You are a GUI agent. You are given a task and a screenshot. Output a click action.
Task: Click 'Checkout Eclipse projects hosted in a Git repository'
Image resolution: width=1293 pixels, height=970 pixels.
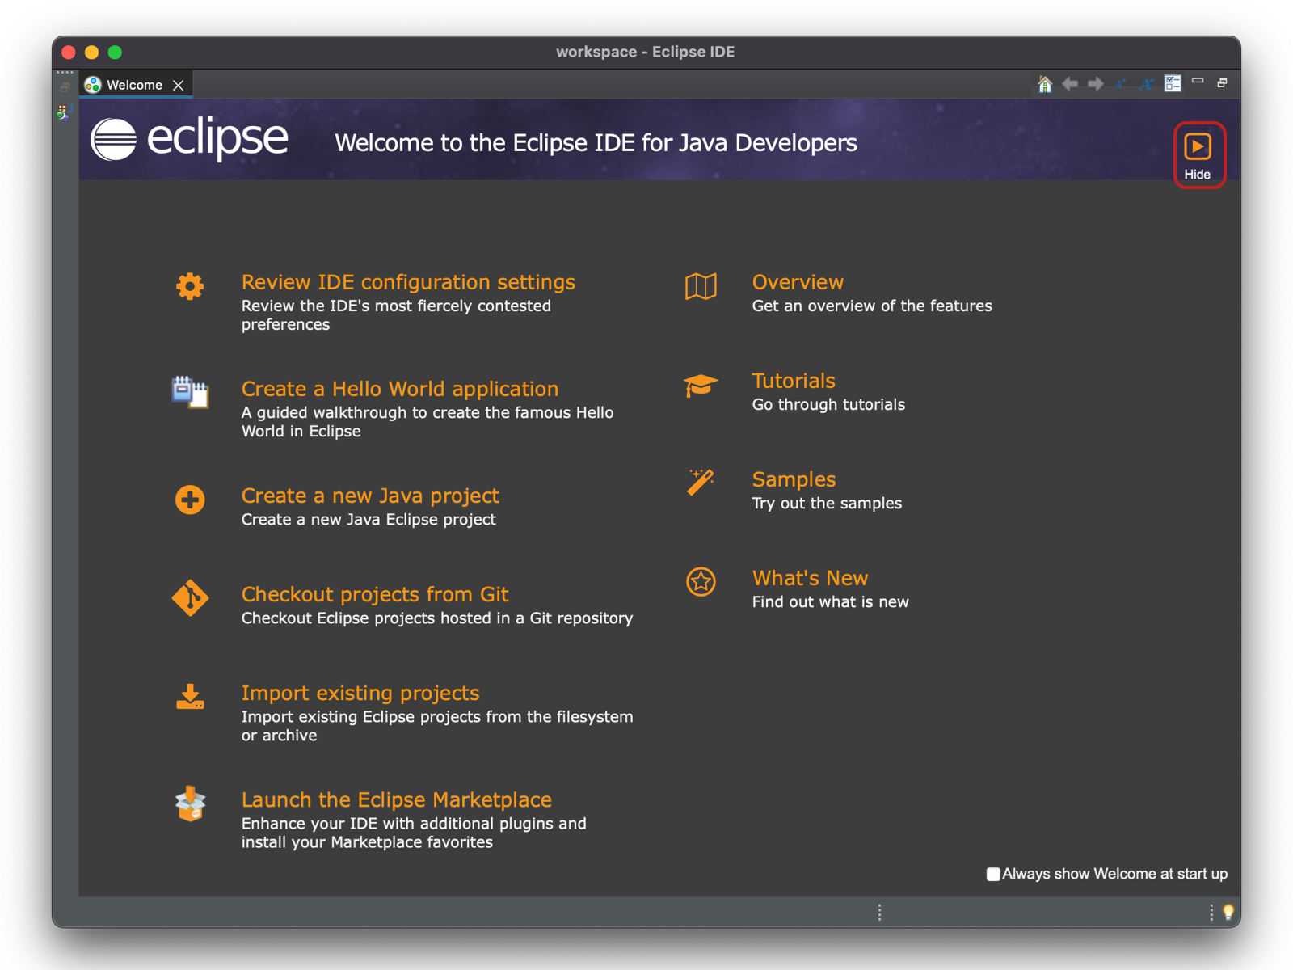click(x=437, y=618)
